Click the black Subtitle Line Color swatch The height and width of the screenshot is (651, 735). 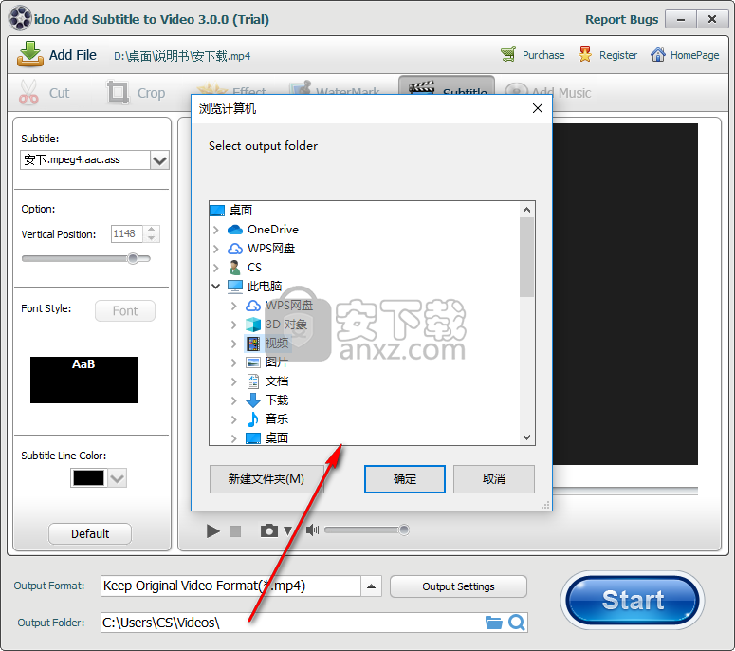point(88,478)
